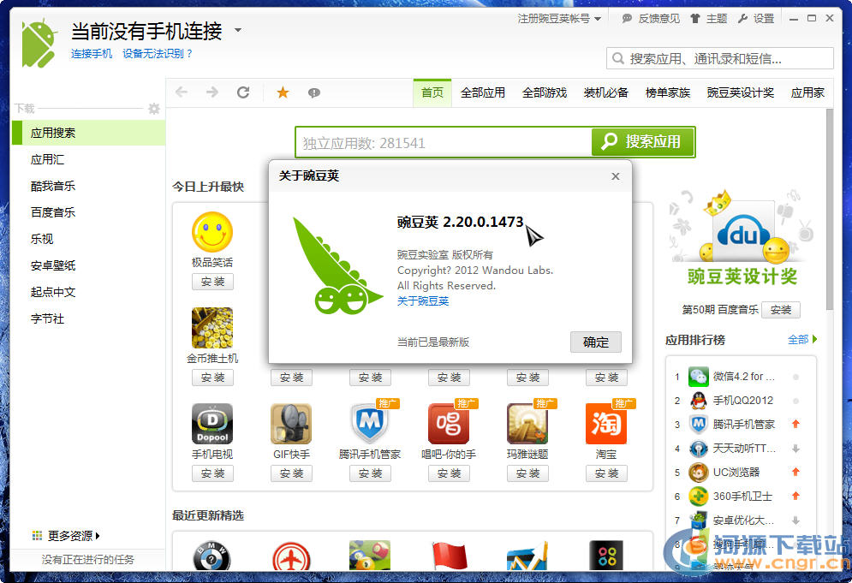Go forward with the right arrow icon
Screen dimensions: 852x583
tap(212, 92)
